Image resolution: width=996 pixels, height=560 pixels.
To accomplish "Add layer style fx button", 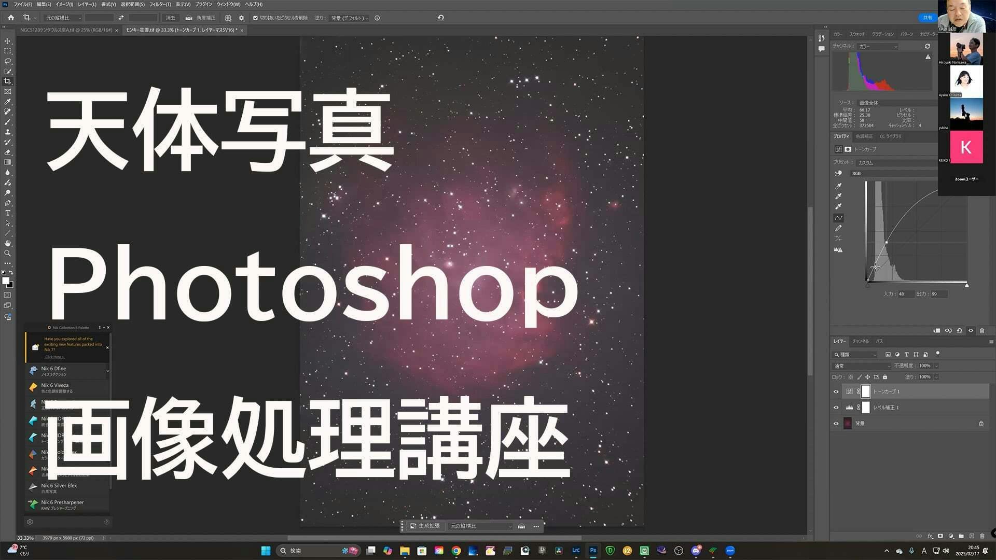I will [930, 536].
